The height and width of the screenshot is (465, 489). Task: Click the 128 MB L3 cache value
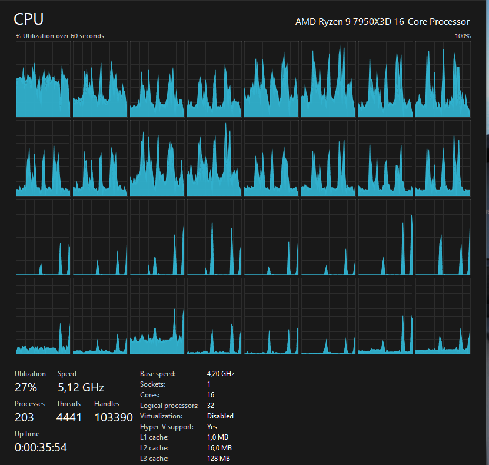[219, 459]
